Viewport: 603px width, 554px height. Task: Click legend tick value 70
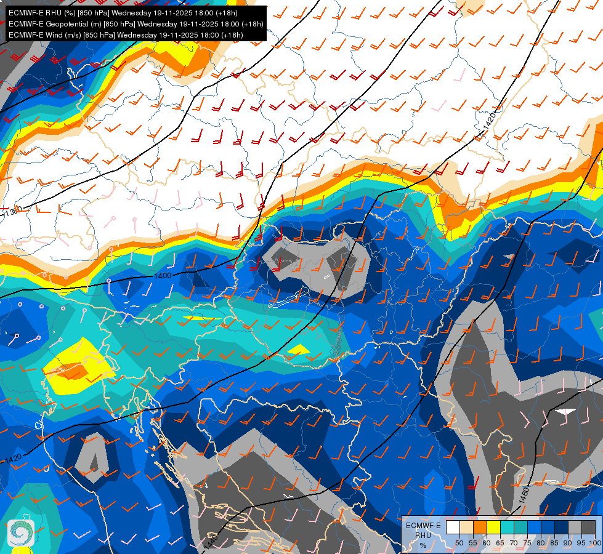[514, 543]
